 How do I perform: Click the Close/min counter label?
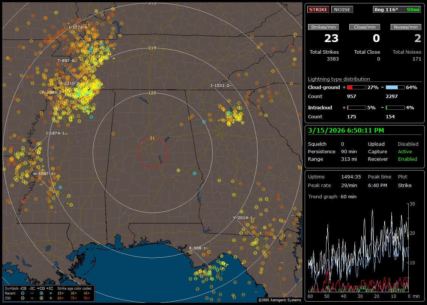pos(365,27)
